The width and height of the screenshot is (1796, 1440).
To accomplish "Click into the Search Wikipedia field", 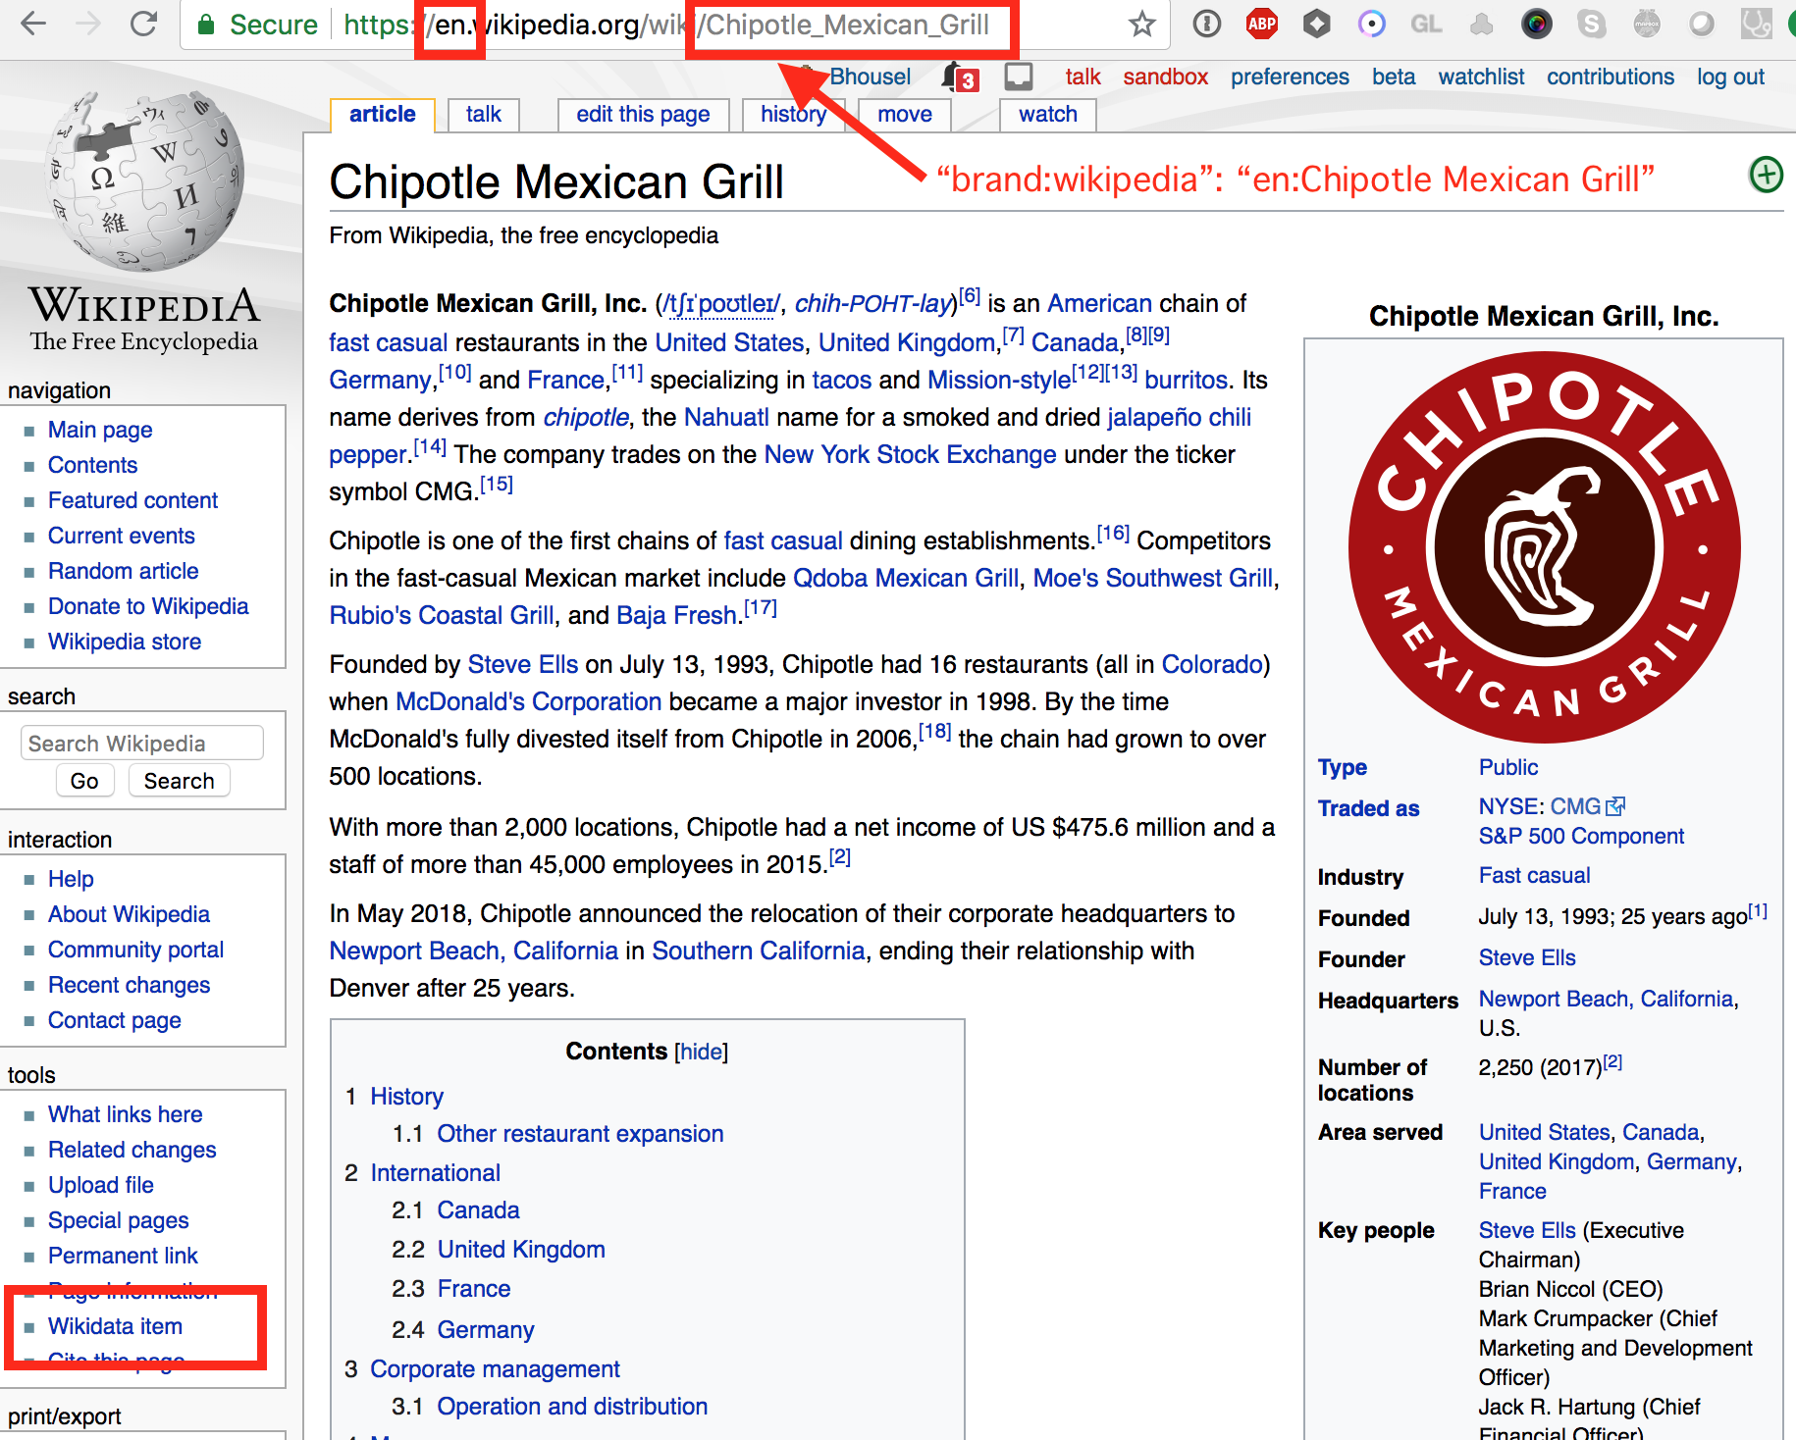I will pos(142,743).
